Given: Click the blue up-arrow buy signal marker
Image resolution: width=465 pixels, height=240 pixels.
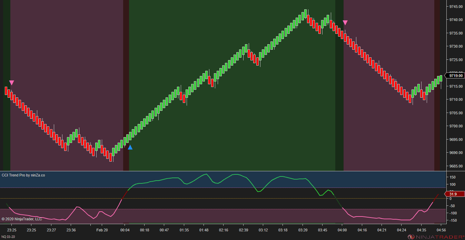Looking at the screenshot, I should 130,147.
